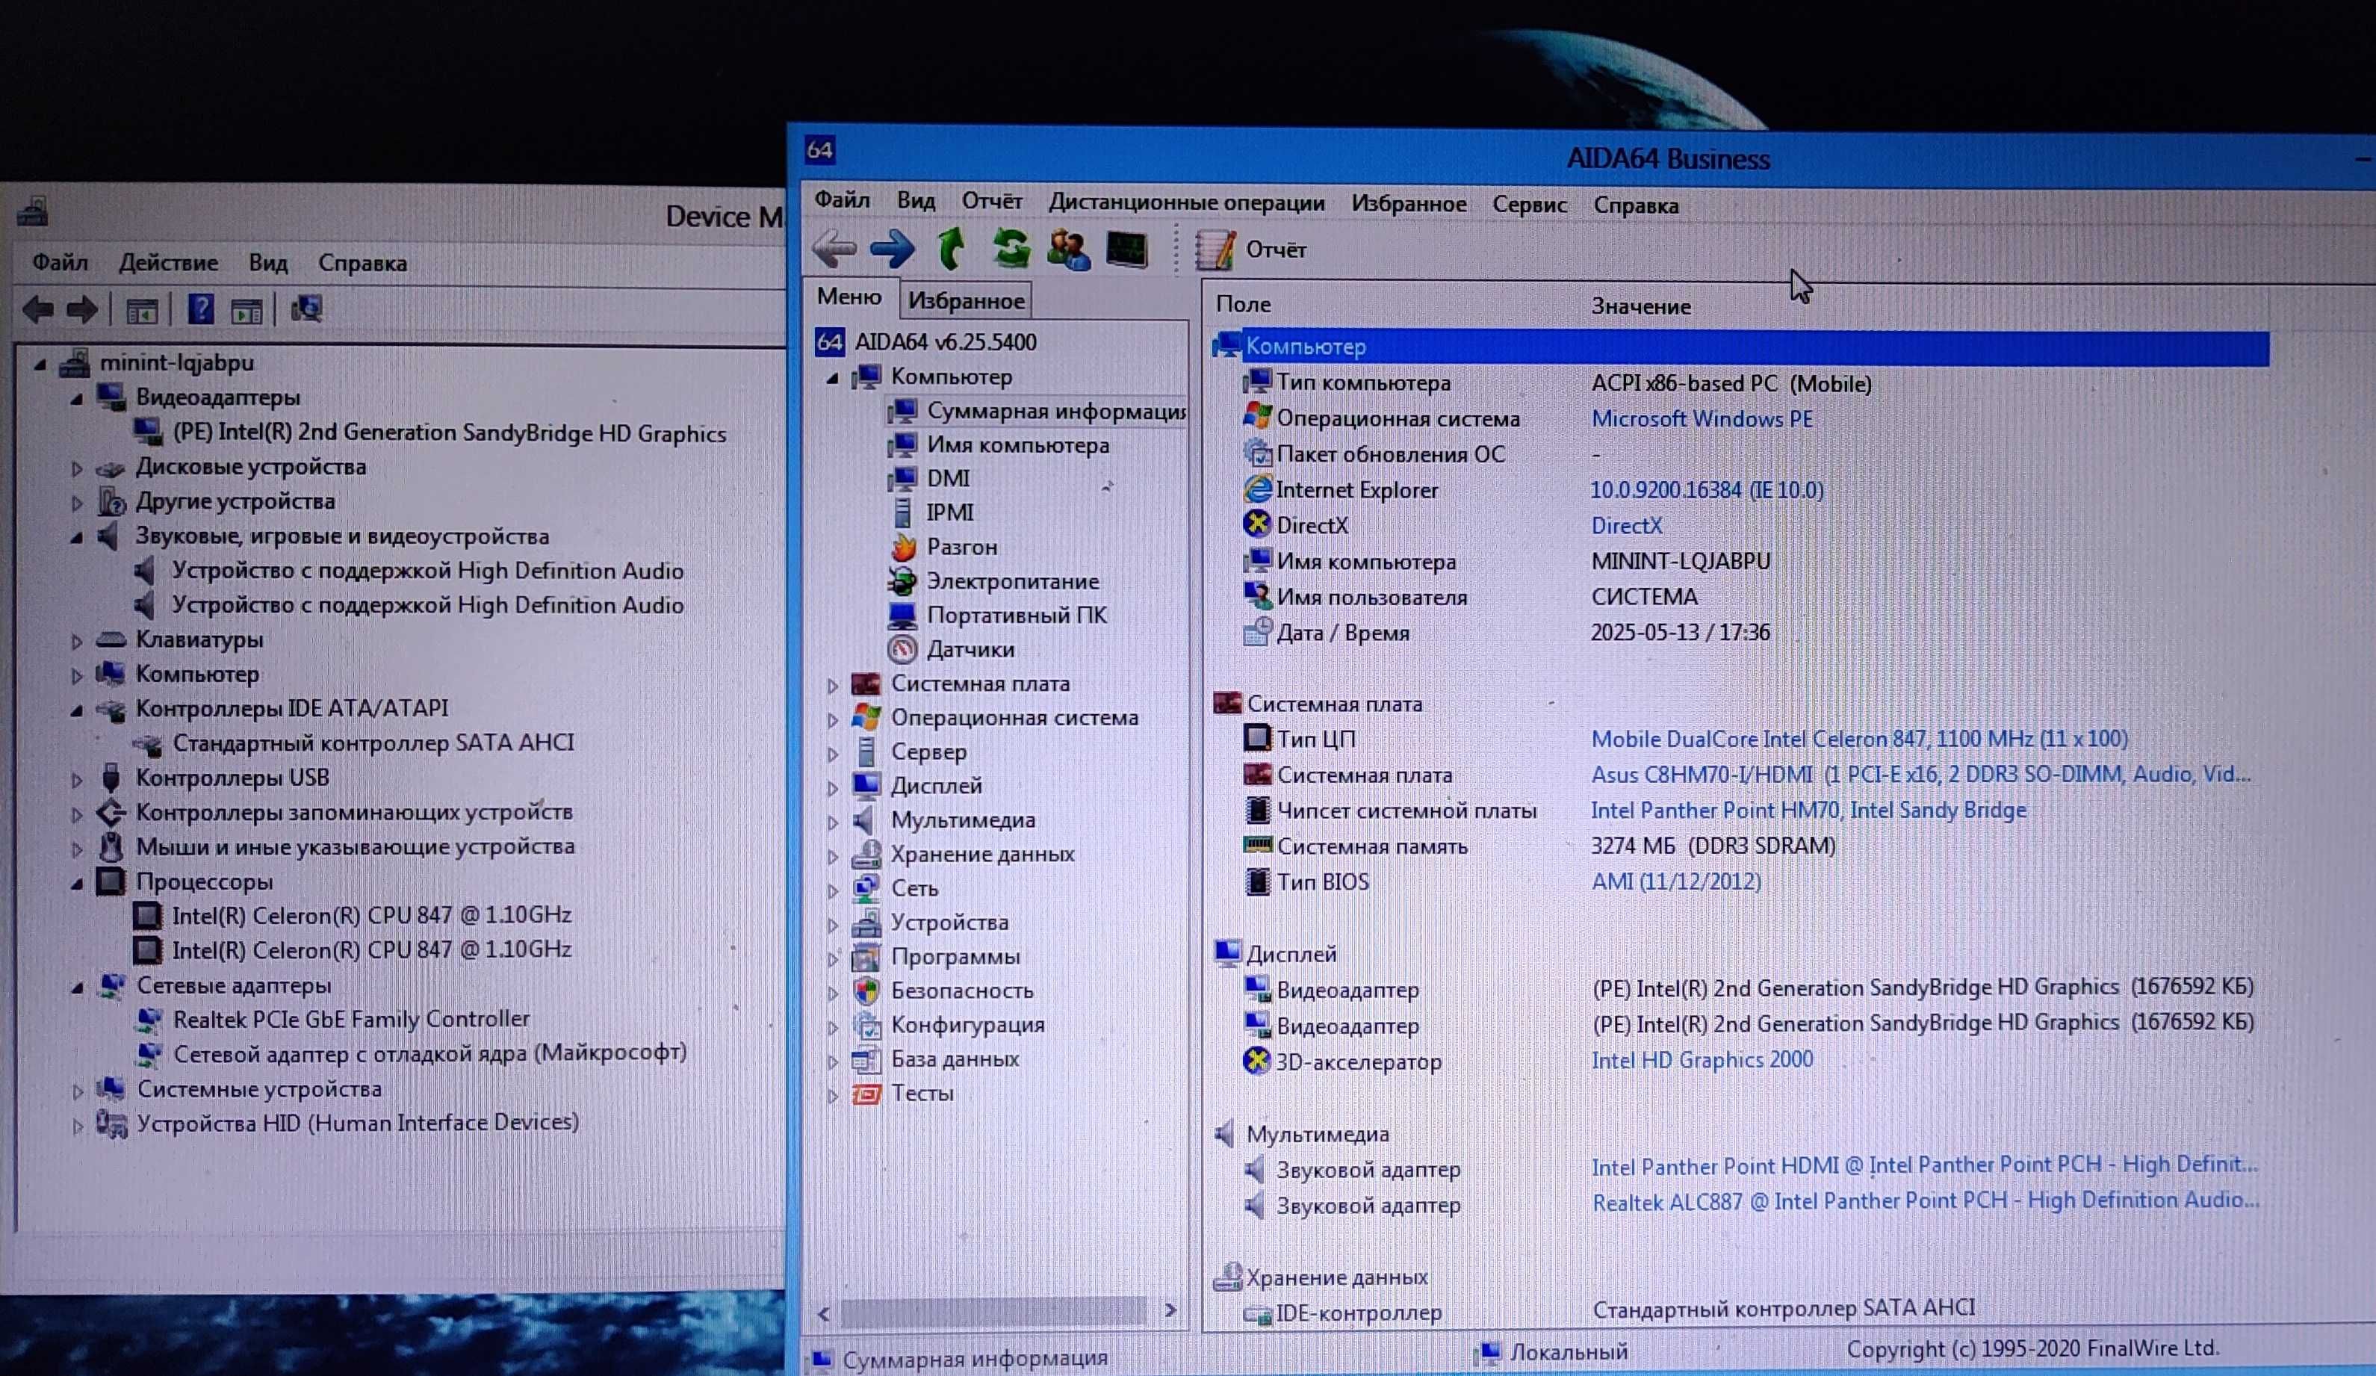Select Безопасность node in AIDA64 tree
The width and height of the screenshot is (2376, 1376).
pyautogui.click(x=962, y=991)
